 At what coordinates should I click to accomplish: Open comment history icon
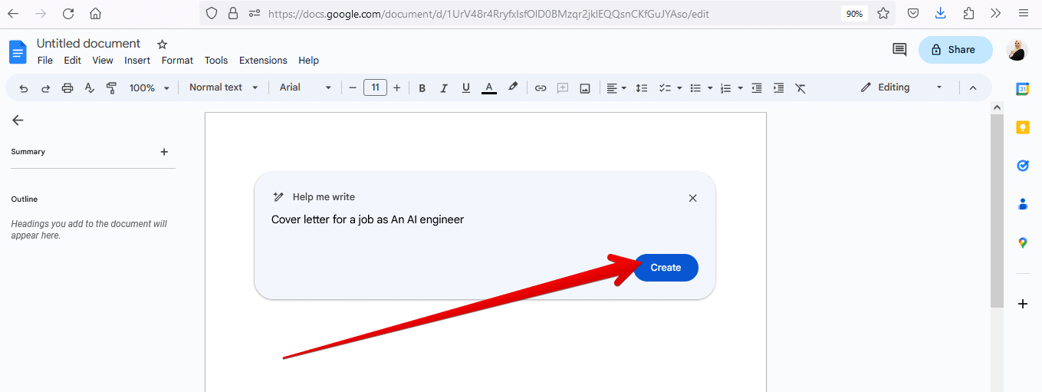[x=899, y=50]
